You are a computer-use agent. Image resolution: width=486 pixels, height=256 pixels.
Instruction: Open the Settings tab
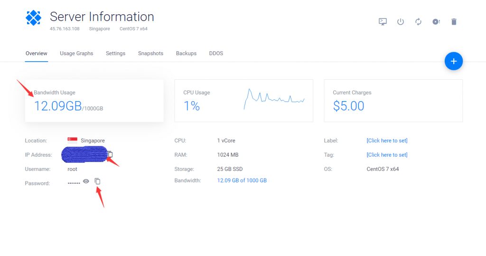pos(115,54)
